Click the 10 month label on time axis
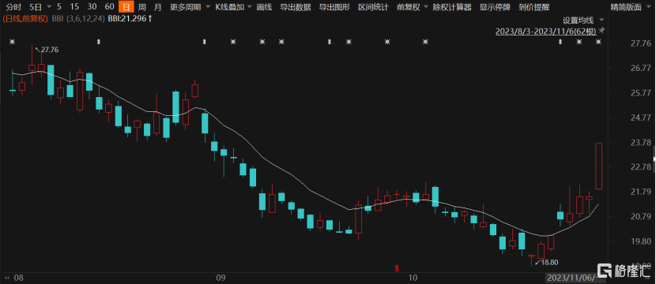The height and width of the screenshot is (284, 656). (413, 278)
